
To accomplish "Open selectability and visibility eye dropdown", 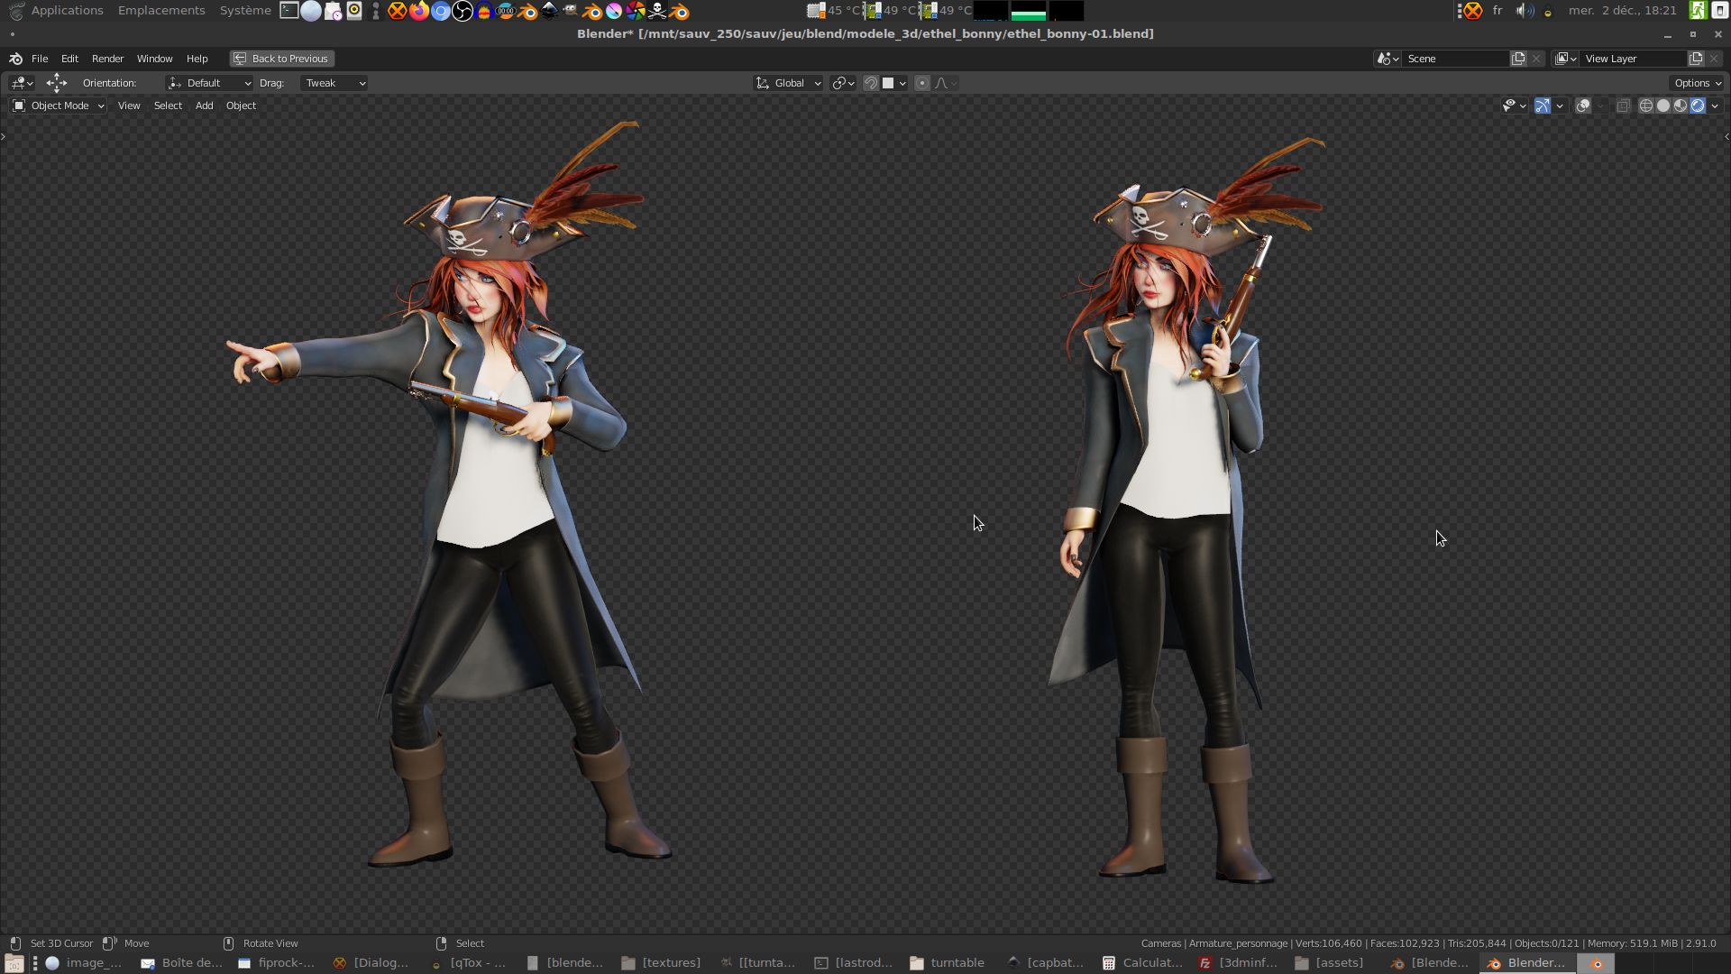I will tap(1514, 106).
